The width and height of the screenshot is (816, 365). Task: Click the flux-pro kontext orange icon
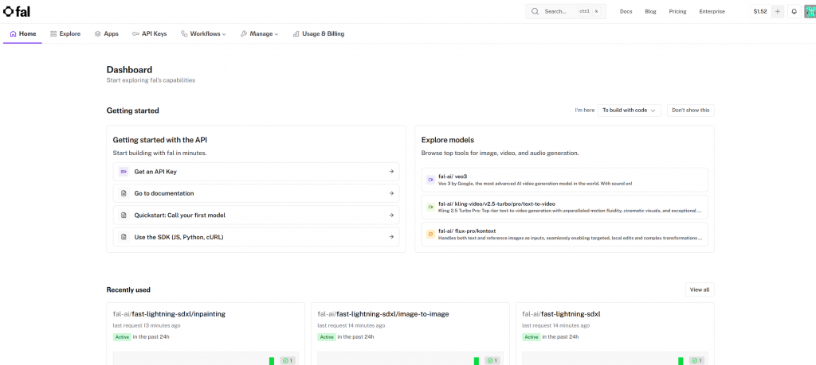pyautogui.click(x=430, y=234)
